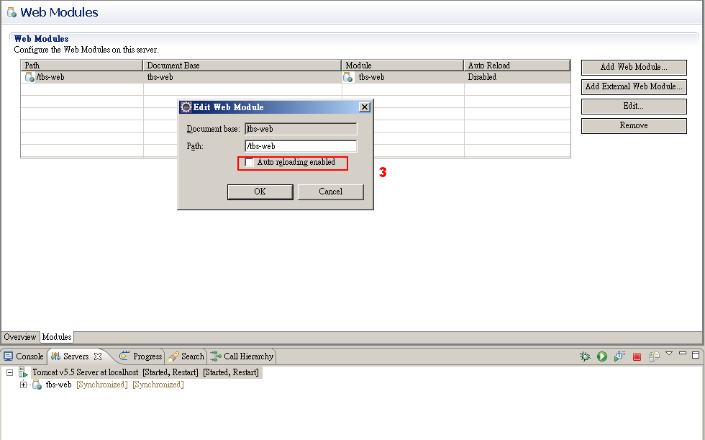The image size is (705, 440).
Task: Click the Console tab monitor icon
Action: click(8, 356)
